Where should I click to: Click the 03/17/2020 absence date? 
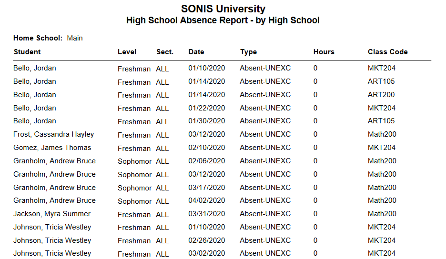pyautogui.click(x=206, y=188)
